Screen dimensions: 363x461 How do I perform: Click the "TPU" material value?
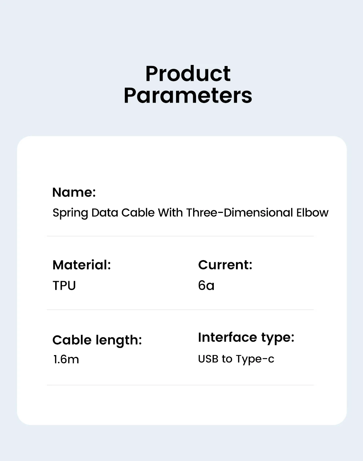coord(64,286)
